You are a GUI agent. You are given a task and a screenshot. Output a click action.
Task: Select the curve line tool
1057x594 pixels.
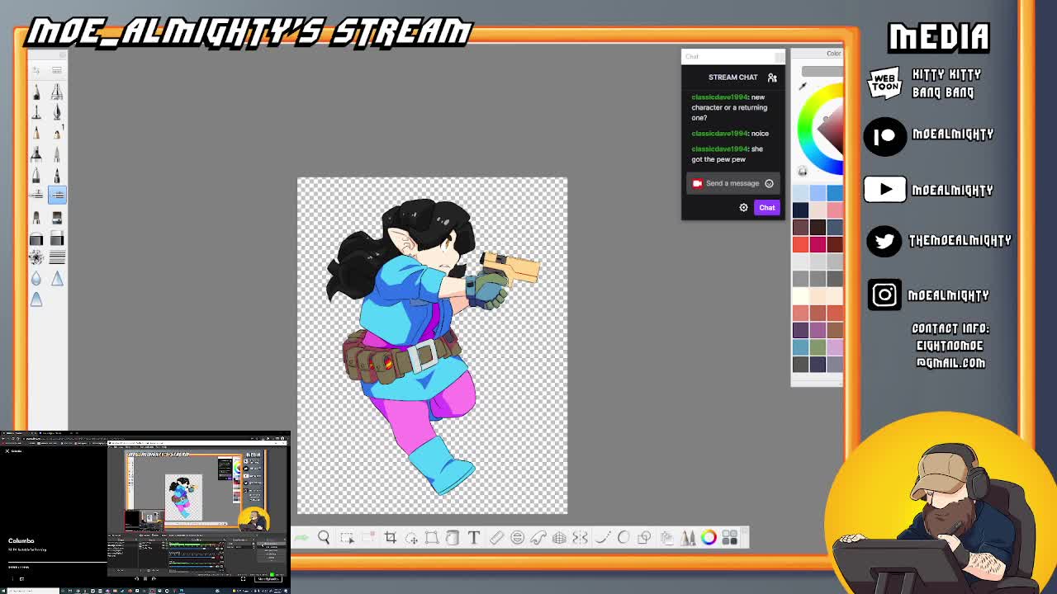pyautogui.click(x=602, y=538)
